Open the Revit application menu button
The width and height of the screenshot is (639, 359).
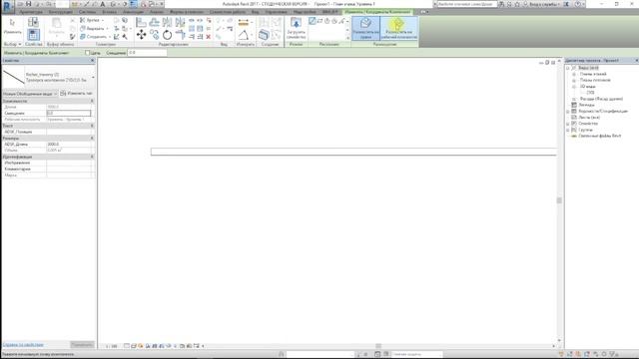pyautogui.click(x=8, y=7)
